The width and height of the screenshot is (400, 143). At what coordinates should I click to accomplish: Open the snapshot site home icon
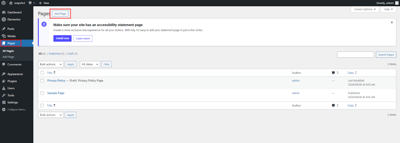11,3
